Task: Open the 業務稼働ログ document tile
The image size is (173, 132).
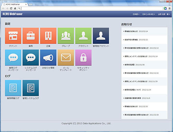Action: [13, 88]
